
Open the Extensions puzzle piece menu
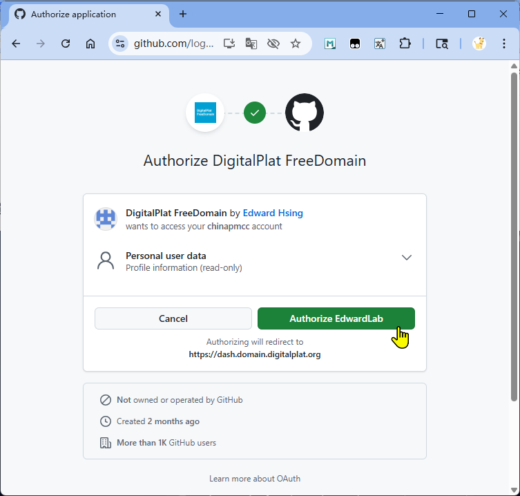tap(405, 44)
